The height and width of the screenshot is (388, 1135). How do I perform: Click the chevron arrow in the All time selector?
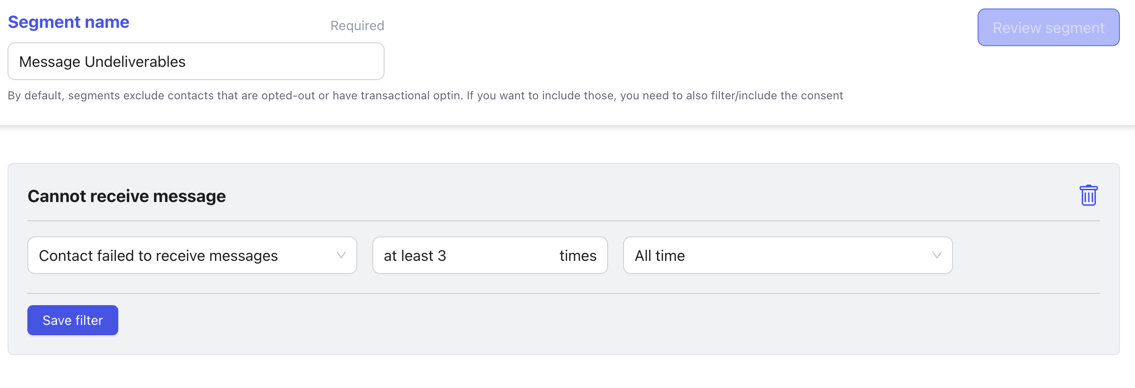937,255
